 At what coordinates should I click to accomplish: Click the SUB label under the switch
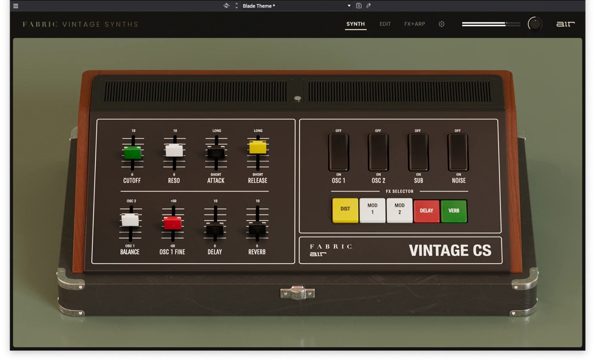(418, 181)
